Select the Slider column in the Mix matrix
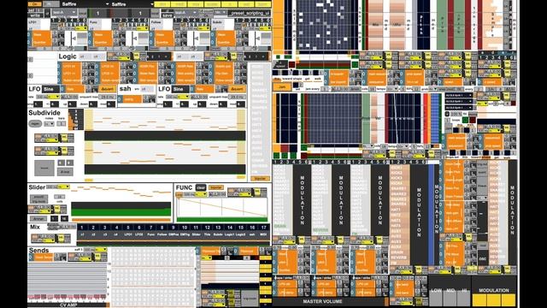Screen dimensions: 547x308 point(196,231)
